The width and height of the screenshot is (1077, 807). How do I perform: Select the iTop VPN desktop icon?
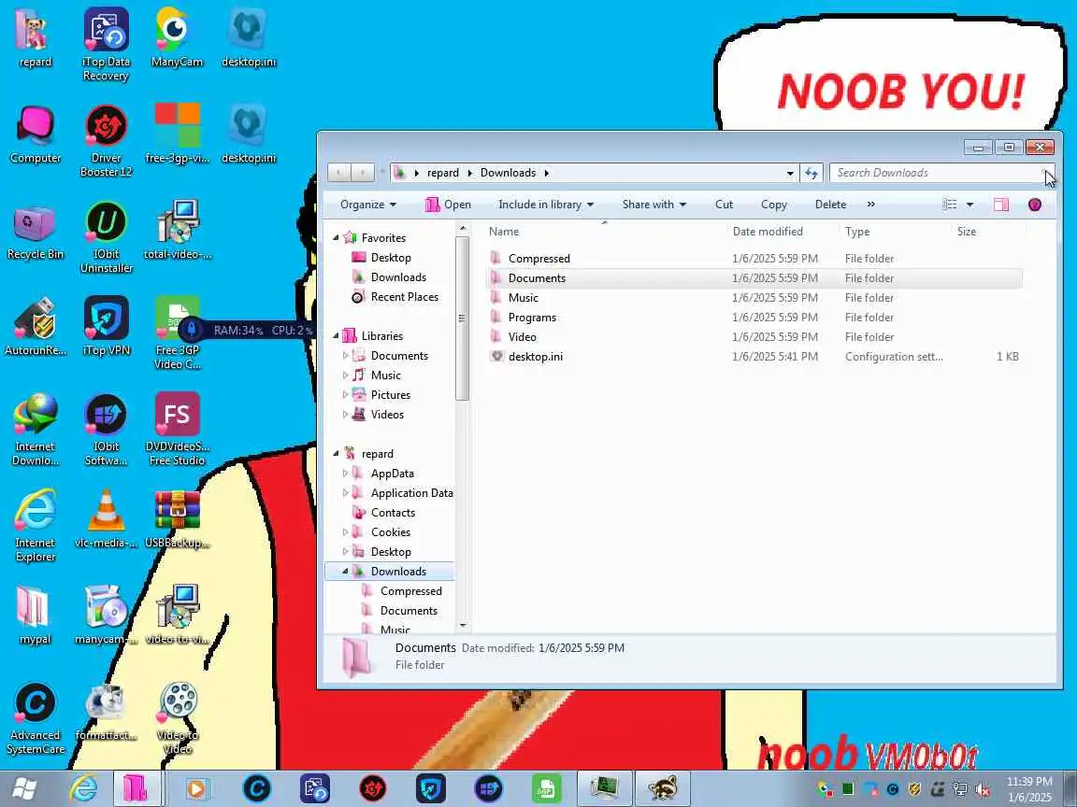(x=106, y=325)
